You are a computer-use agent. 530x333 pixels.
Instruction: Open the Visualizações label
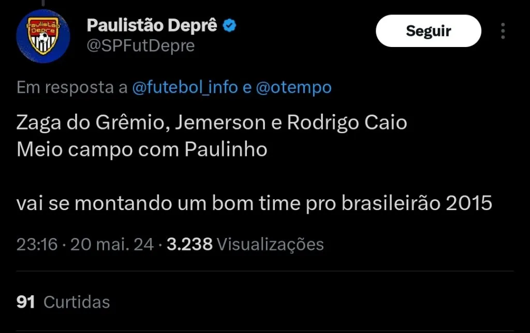270,244
